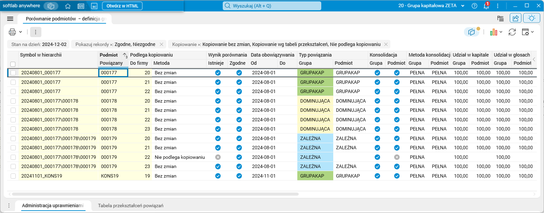Click green GRUPAKAP cell in KONS19 row
This screenshot has height=213, width=544.
[x=315, y=176]
